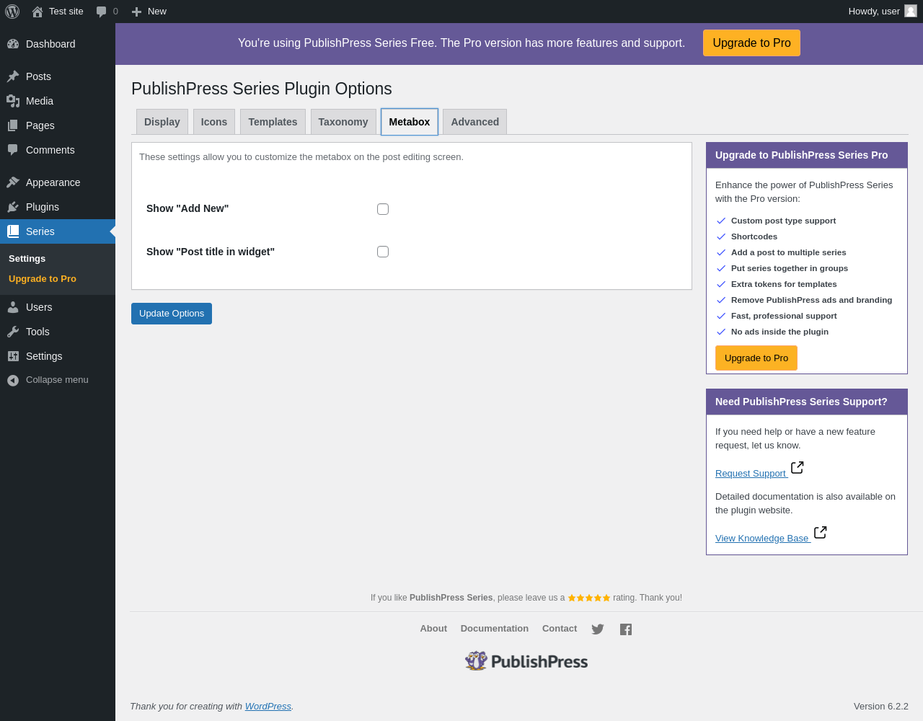This screenshot has height=721, width=923.
Task: Go to the Advanced tab
Action: tap(475, 122)
